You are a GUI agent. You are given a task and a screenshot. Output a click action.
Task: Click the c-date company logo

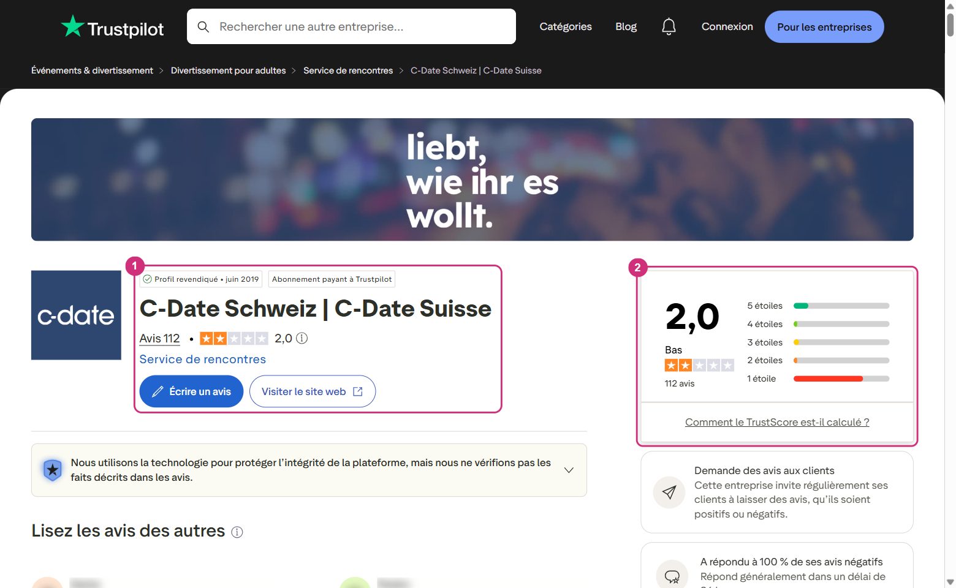point(76,315)
